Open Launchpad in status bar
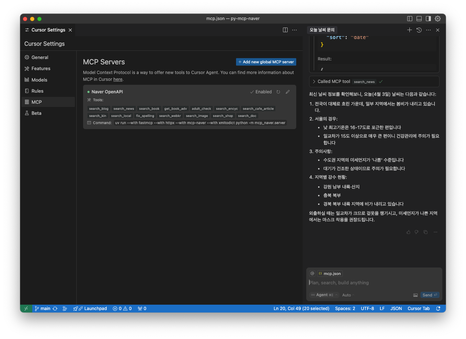Screen dimensions: 466x339 (90, 309)
